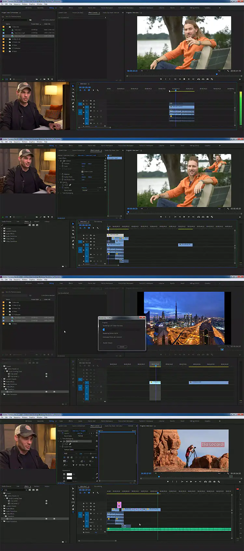Toggle Rotation stopwatch in picture-in-picture window
The width and height of the screenshot is (244, 551).
click(62, 174)
